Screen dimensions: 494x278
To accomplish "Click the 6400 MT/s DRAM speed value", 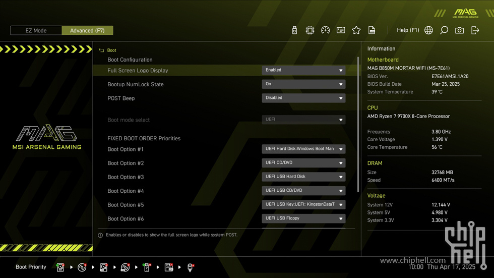I will pos(443,180).
